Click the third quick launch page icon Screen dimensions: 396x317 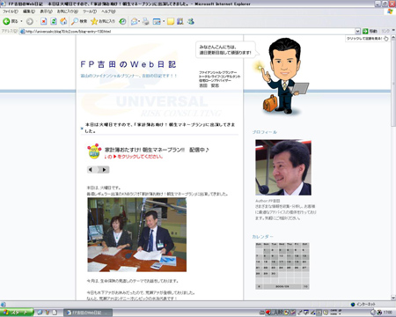[x=55, y=313]
